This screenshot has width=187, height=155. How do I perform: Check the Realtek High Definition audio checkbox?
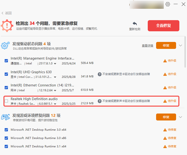6,101
